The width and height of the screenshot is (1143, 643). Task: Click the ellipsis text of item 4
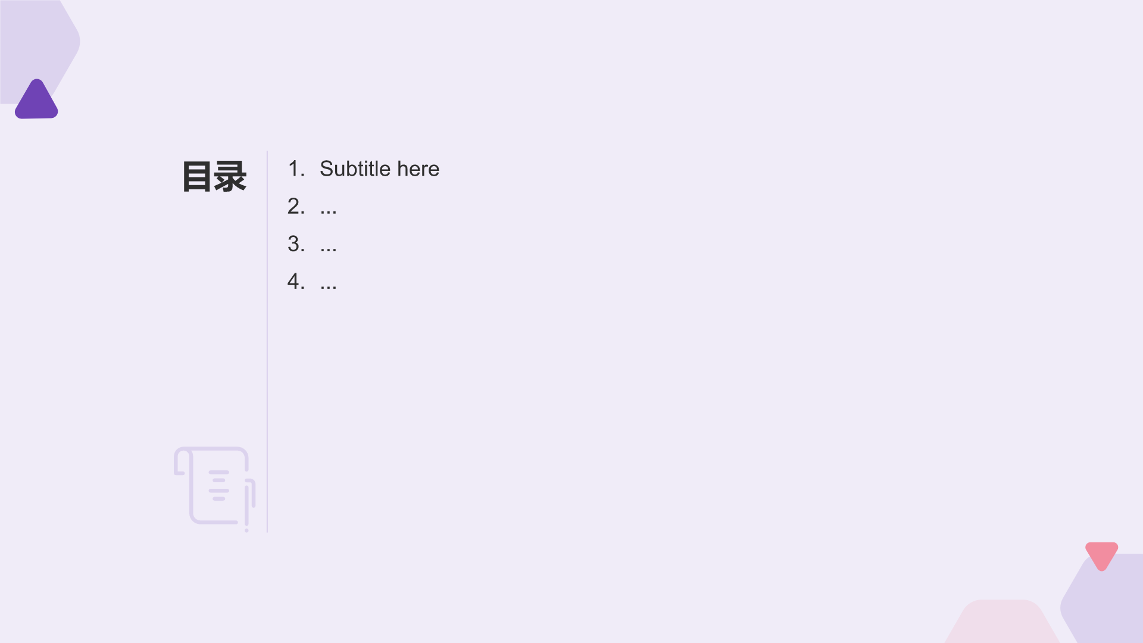coord(328,282)
